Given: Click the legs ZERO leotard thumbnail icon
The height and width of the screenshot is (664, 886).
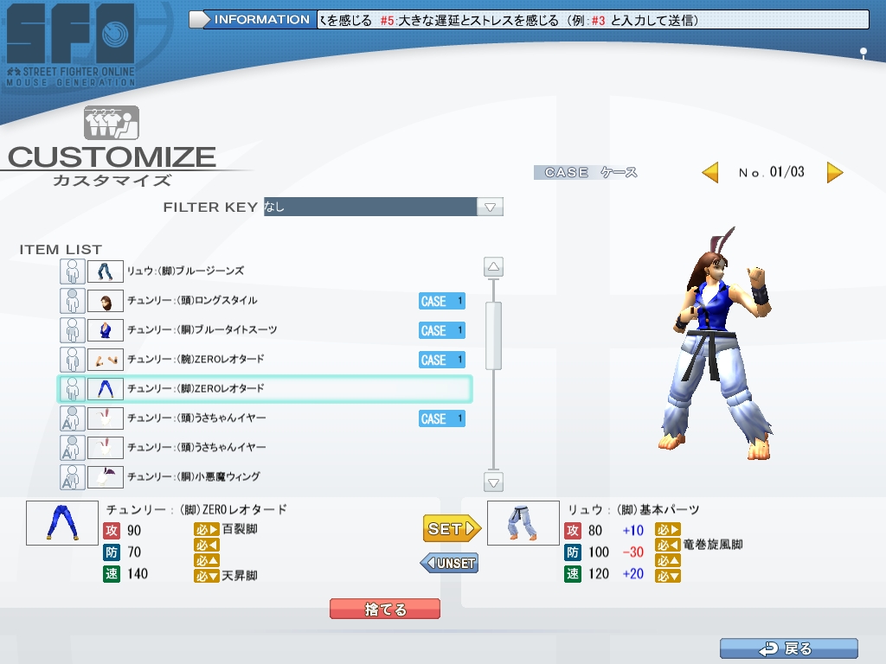Looking at the screenshot, I should (105, 389).
